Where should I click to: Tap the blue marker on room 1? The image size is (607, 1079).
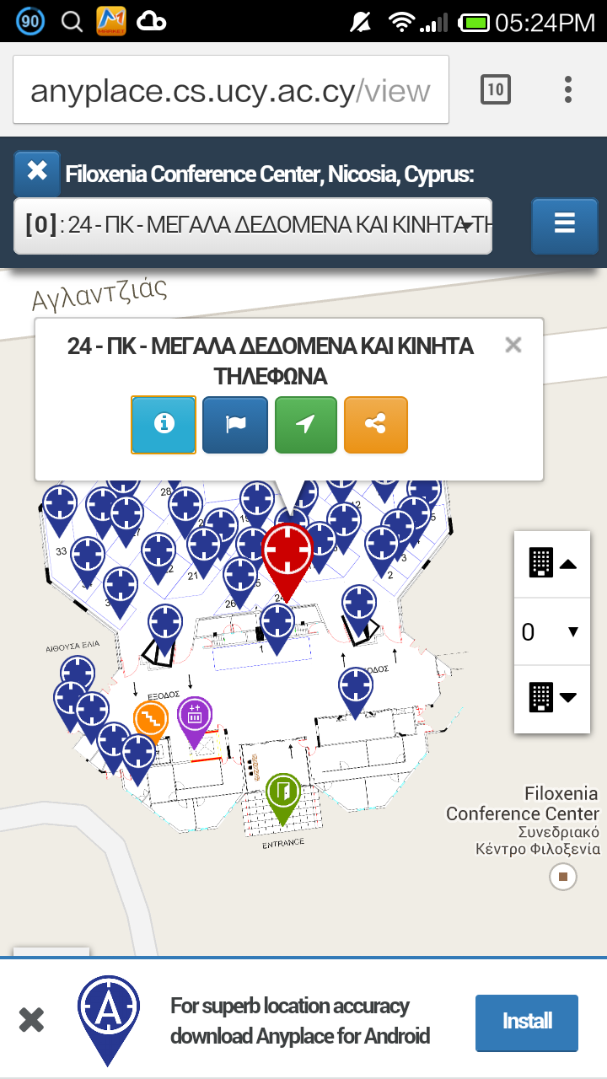(x=277, y=629)
